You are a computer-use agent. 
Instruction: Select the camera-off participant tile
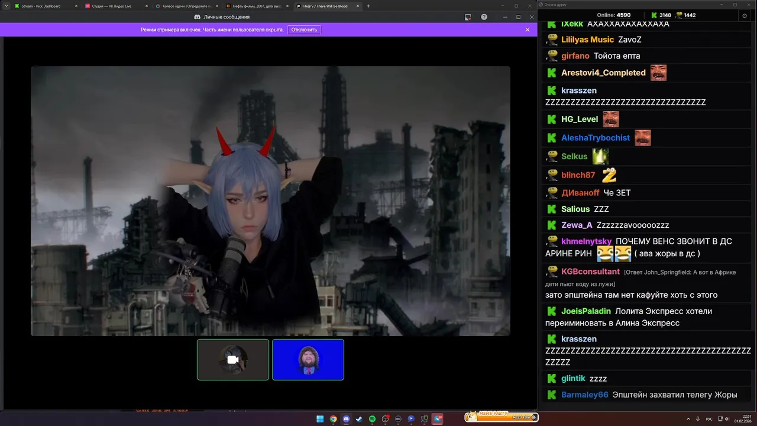[233, 360]
